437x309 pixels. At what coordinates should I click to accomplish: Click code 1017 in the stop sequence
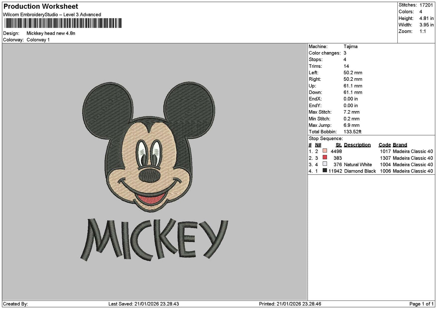point(385,152)
